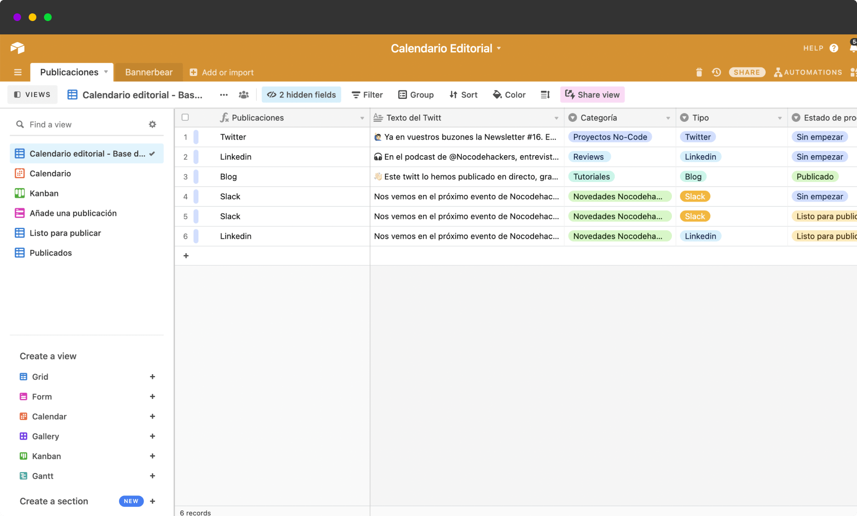Screen dimensions: 857x516
Task: Open the Automations panel
Action: click(x=808, y=72)
